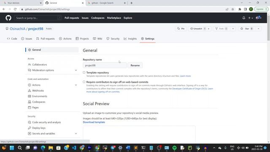Click Download template link
Screen dimensions: 270x152
(x=94, y=122)
